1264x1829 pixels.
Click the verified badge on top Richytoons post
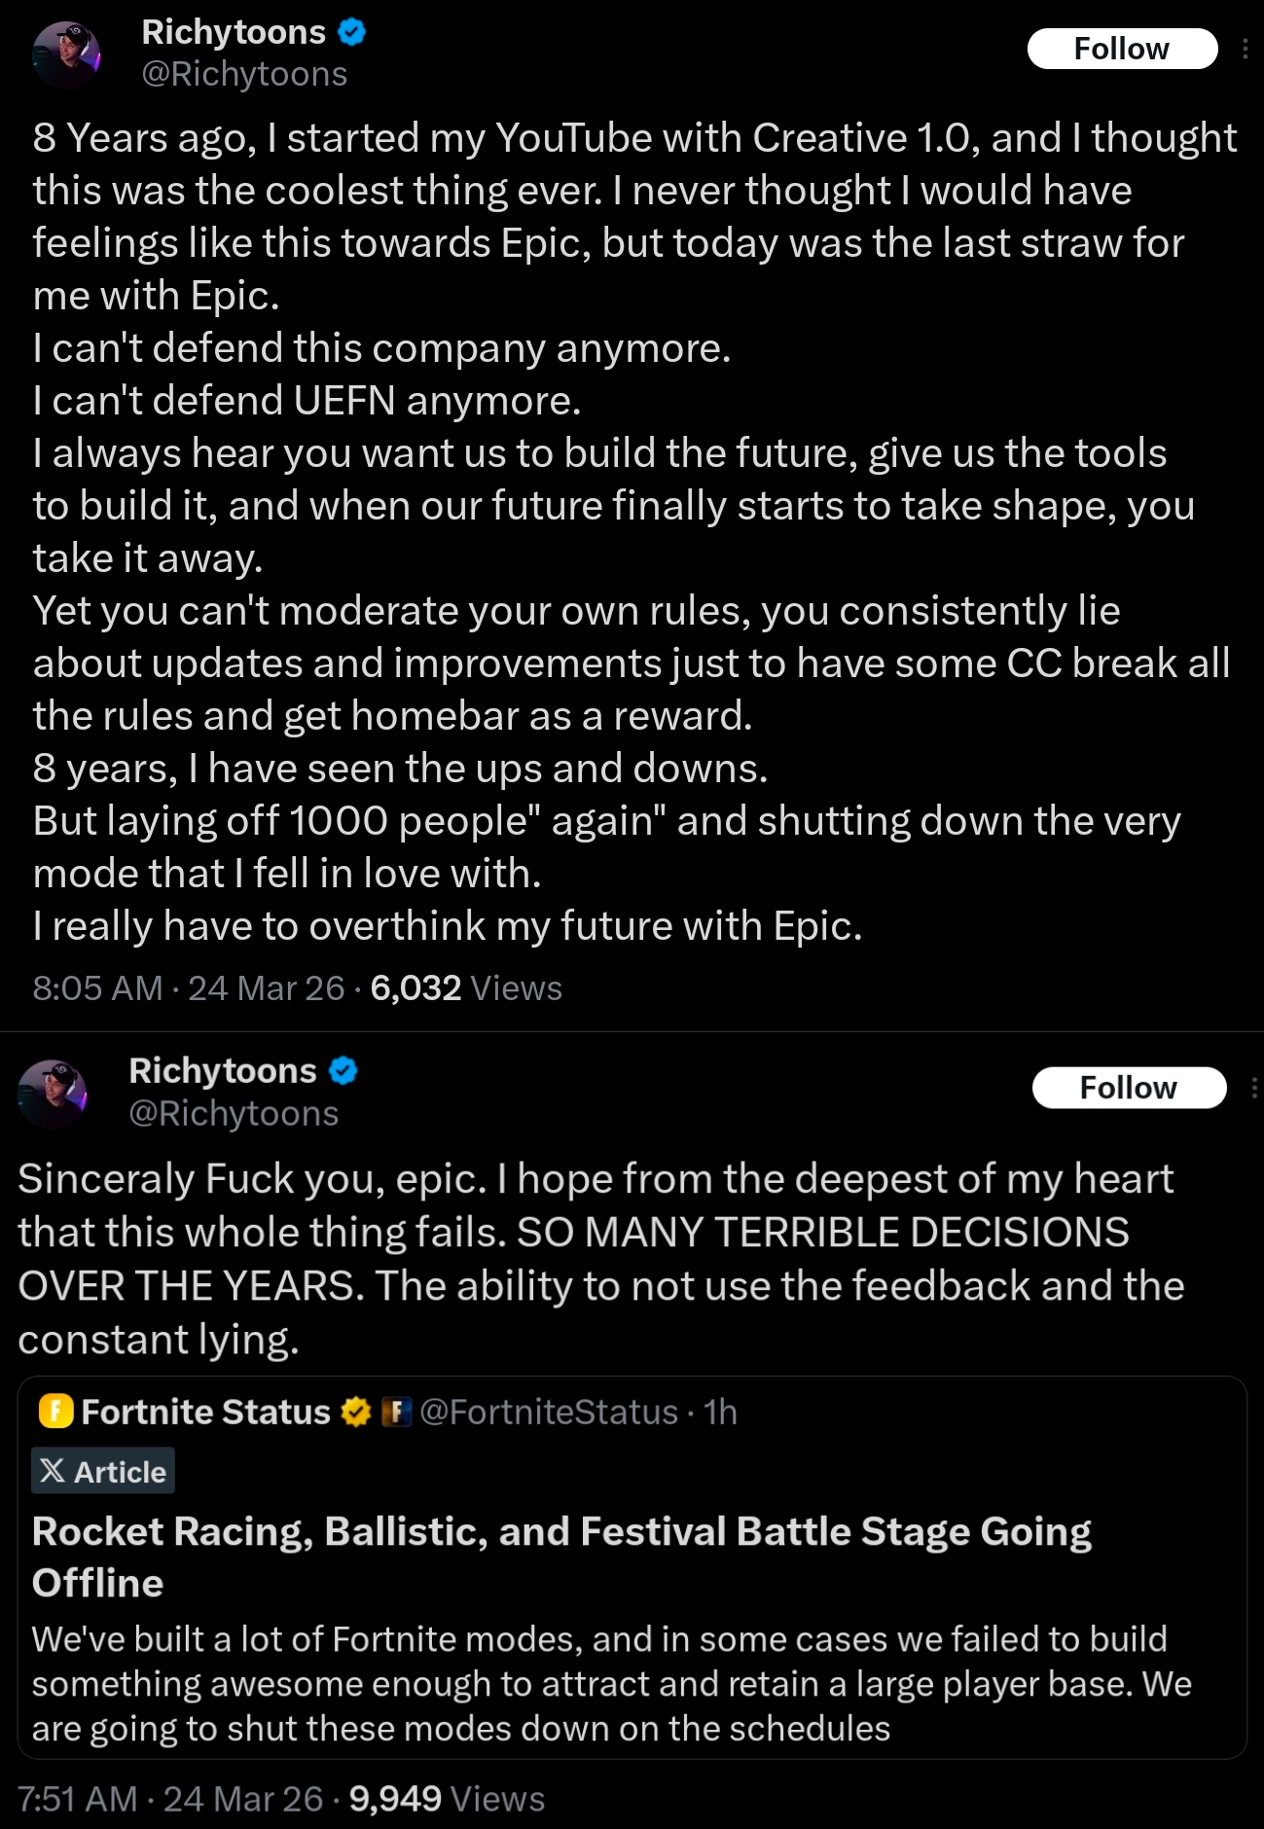351,32
